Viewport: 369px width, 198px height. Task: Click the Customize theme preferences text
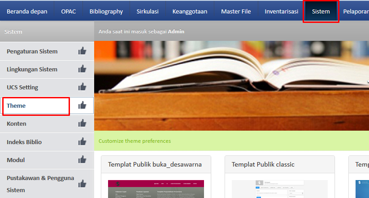(135, 141)
